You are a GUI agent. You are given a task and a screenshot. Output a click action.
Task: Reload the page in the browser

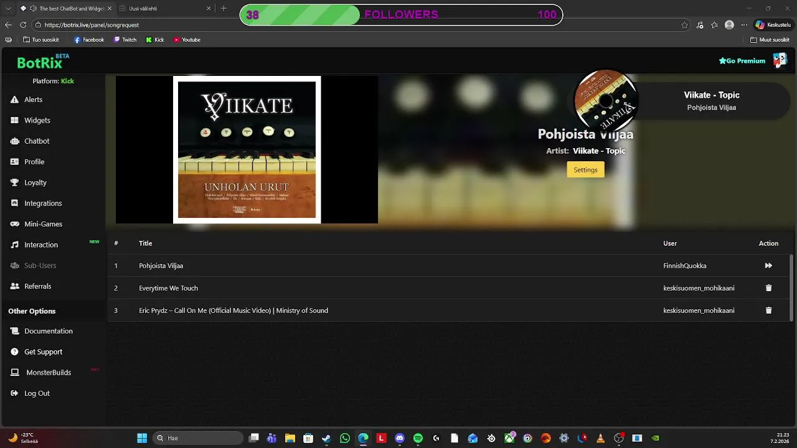click(23, 25)
